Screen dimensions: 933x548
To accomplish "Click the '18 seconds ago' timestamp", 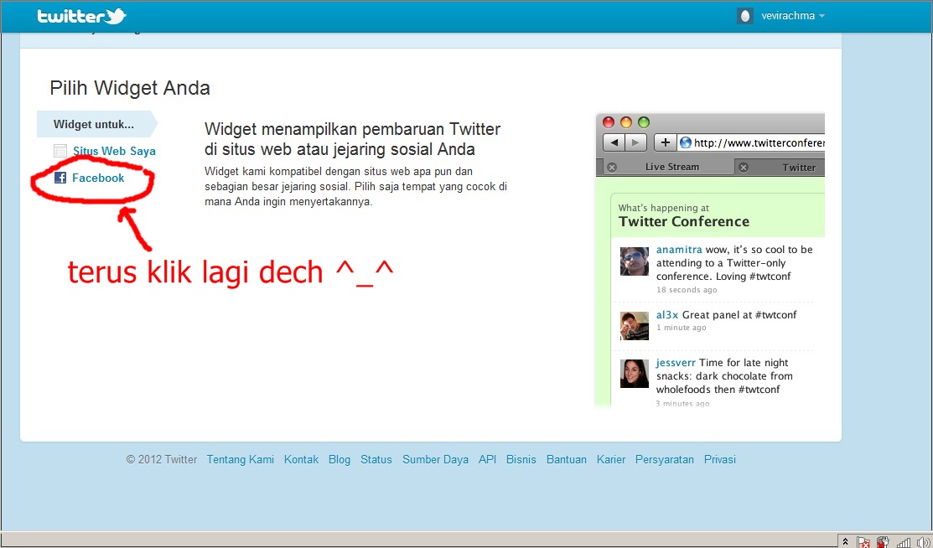I will [687, 290].
